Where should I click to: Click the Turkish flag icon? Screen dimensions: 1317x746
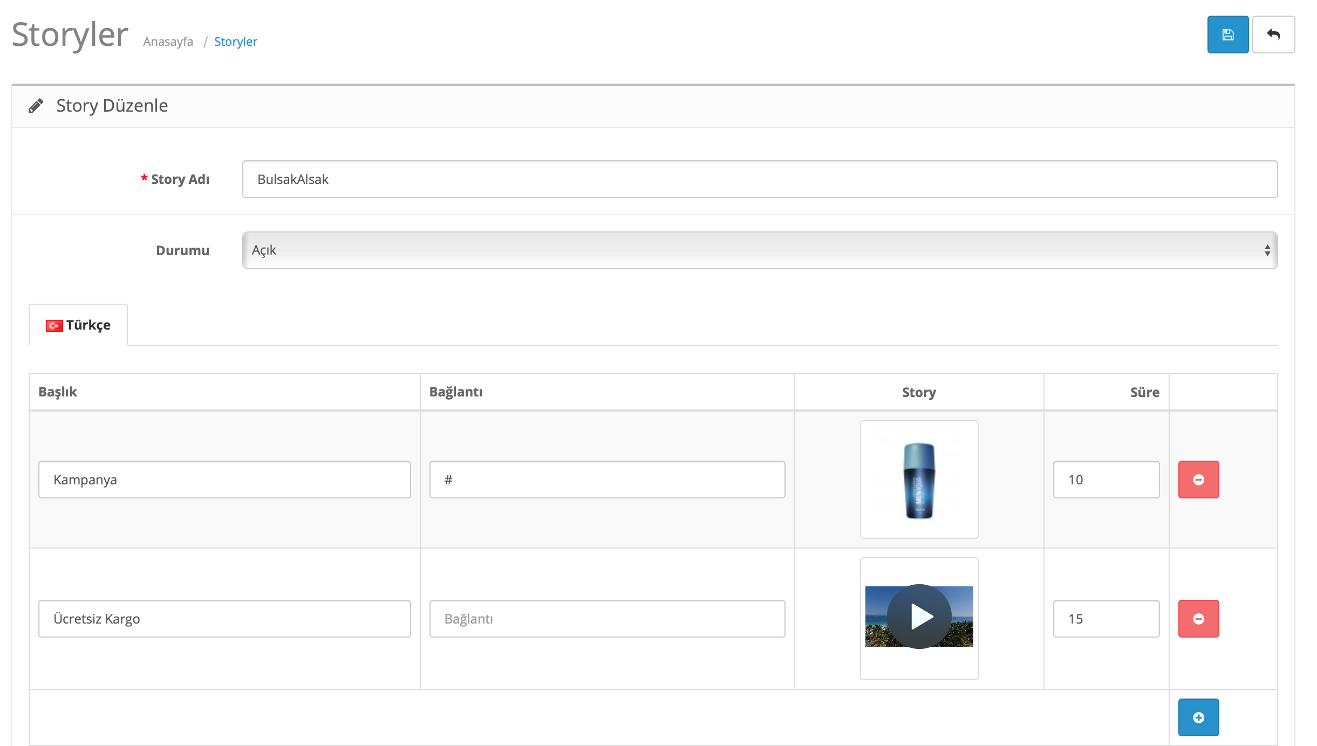click(x=54, y=326)
